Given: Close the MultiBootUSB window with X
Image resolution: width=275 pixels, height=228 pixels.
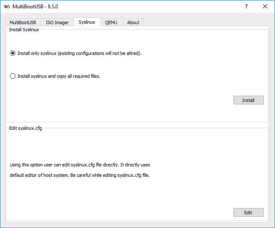Looking at the screenshot, I should click(265, 7).
